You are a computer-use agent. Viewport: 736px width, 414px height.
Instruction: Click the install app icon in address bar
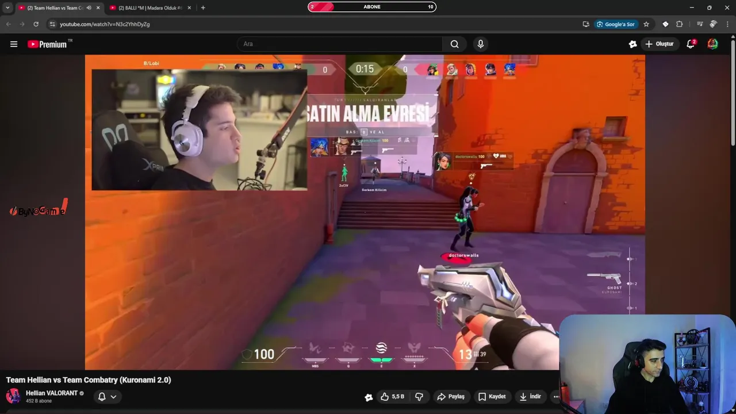[585, 24]
